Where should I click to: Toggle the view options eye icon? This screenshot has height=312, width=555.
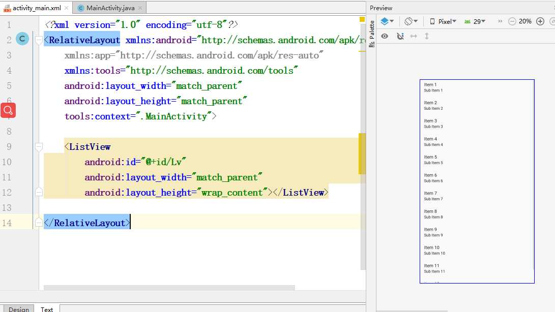pyautogui.click(x=385, y=36)
